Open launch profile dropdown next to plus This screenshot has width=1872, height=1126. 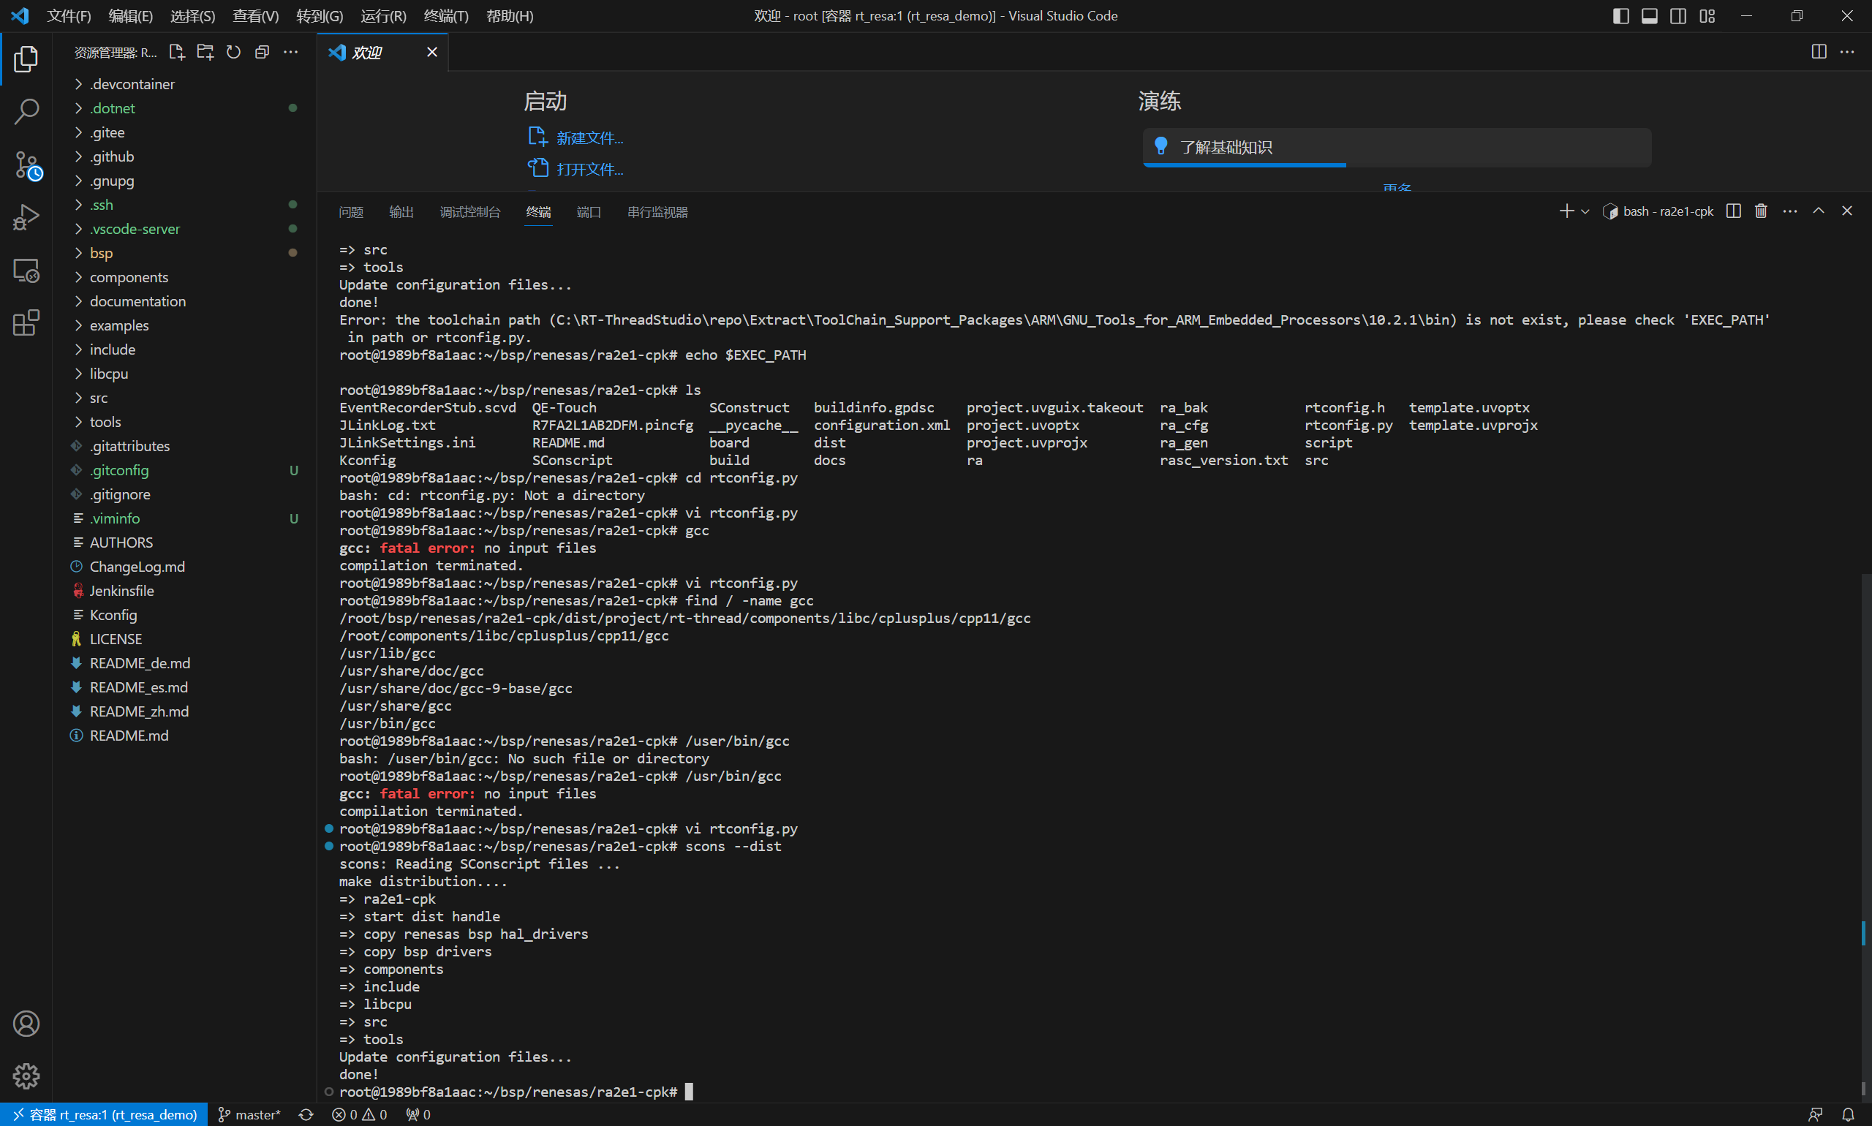pos(1585,211)
